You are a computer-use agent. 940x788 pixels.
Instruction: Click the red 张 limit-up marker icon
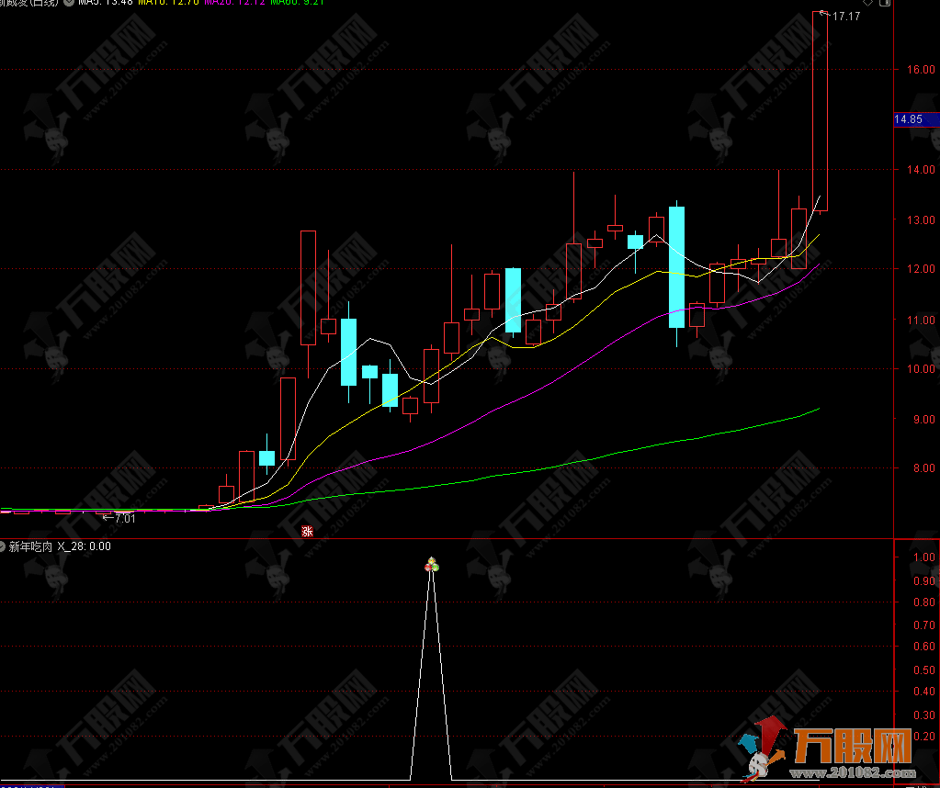[x=308, y=531]
